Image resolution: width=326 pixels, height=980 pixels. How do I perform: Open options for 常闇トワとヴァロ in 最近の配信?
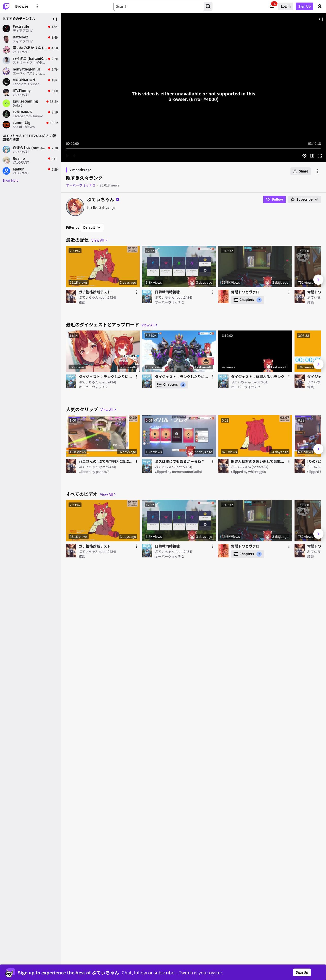point(289,292)
